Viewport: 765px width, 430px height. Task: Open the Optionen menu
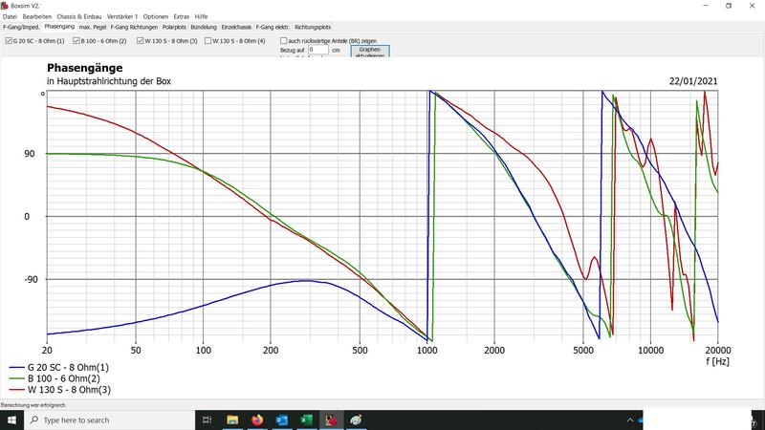[x=156, y=16]
